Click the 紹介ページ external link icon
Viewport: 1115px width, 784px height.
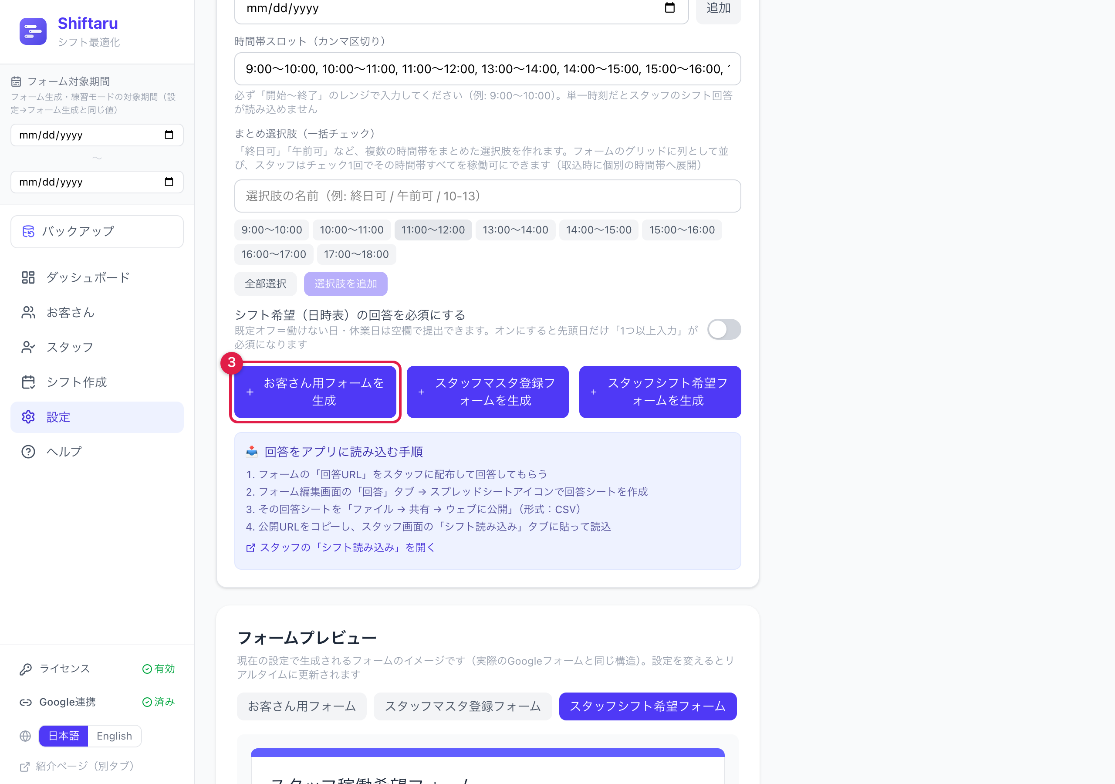click(25, 767)
